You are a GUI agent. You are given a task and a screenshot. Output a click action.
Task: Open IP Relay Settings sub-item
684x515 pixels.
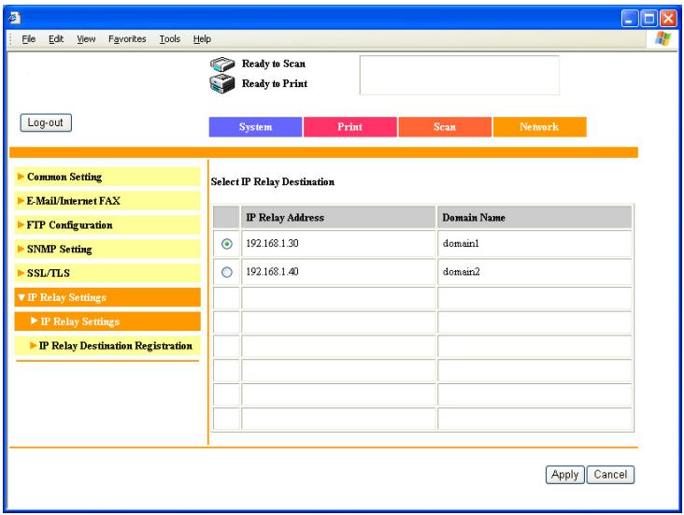point(107,322)
